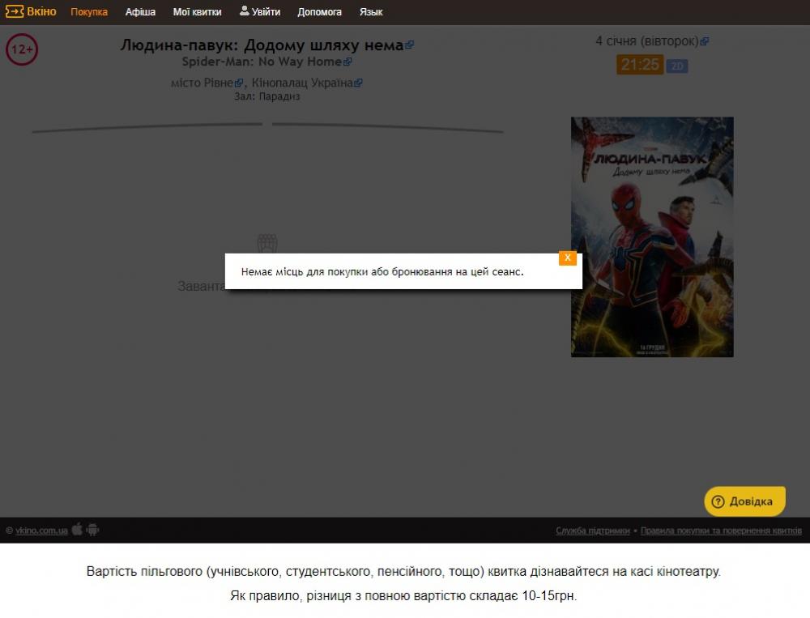
Task: Select the 21:25 showtime button
Action: [640, 65]
